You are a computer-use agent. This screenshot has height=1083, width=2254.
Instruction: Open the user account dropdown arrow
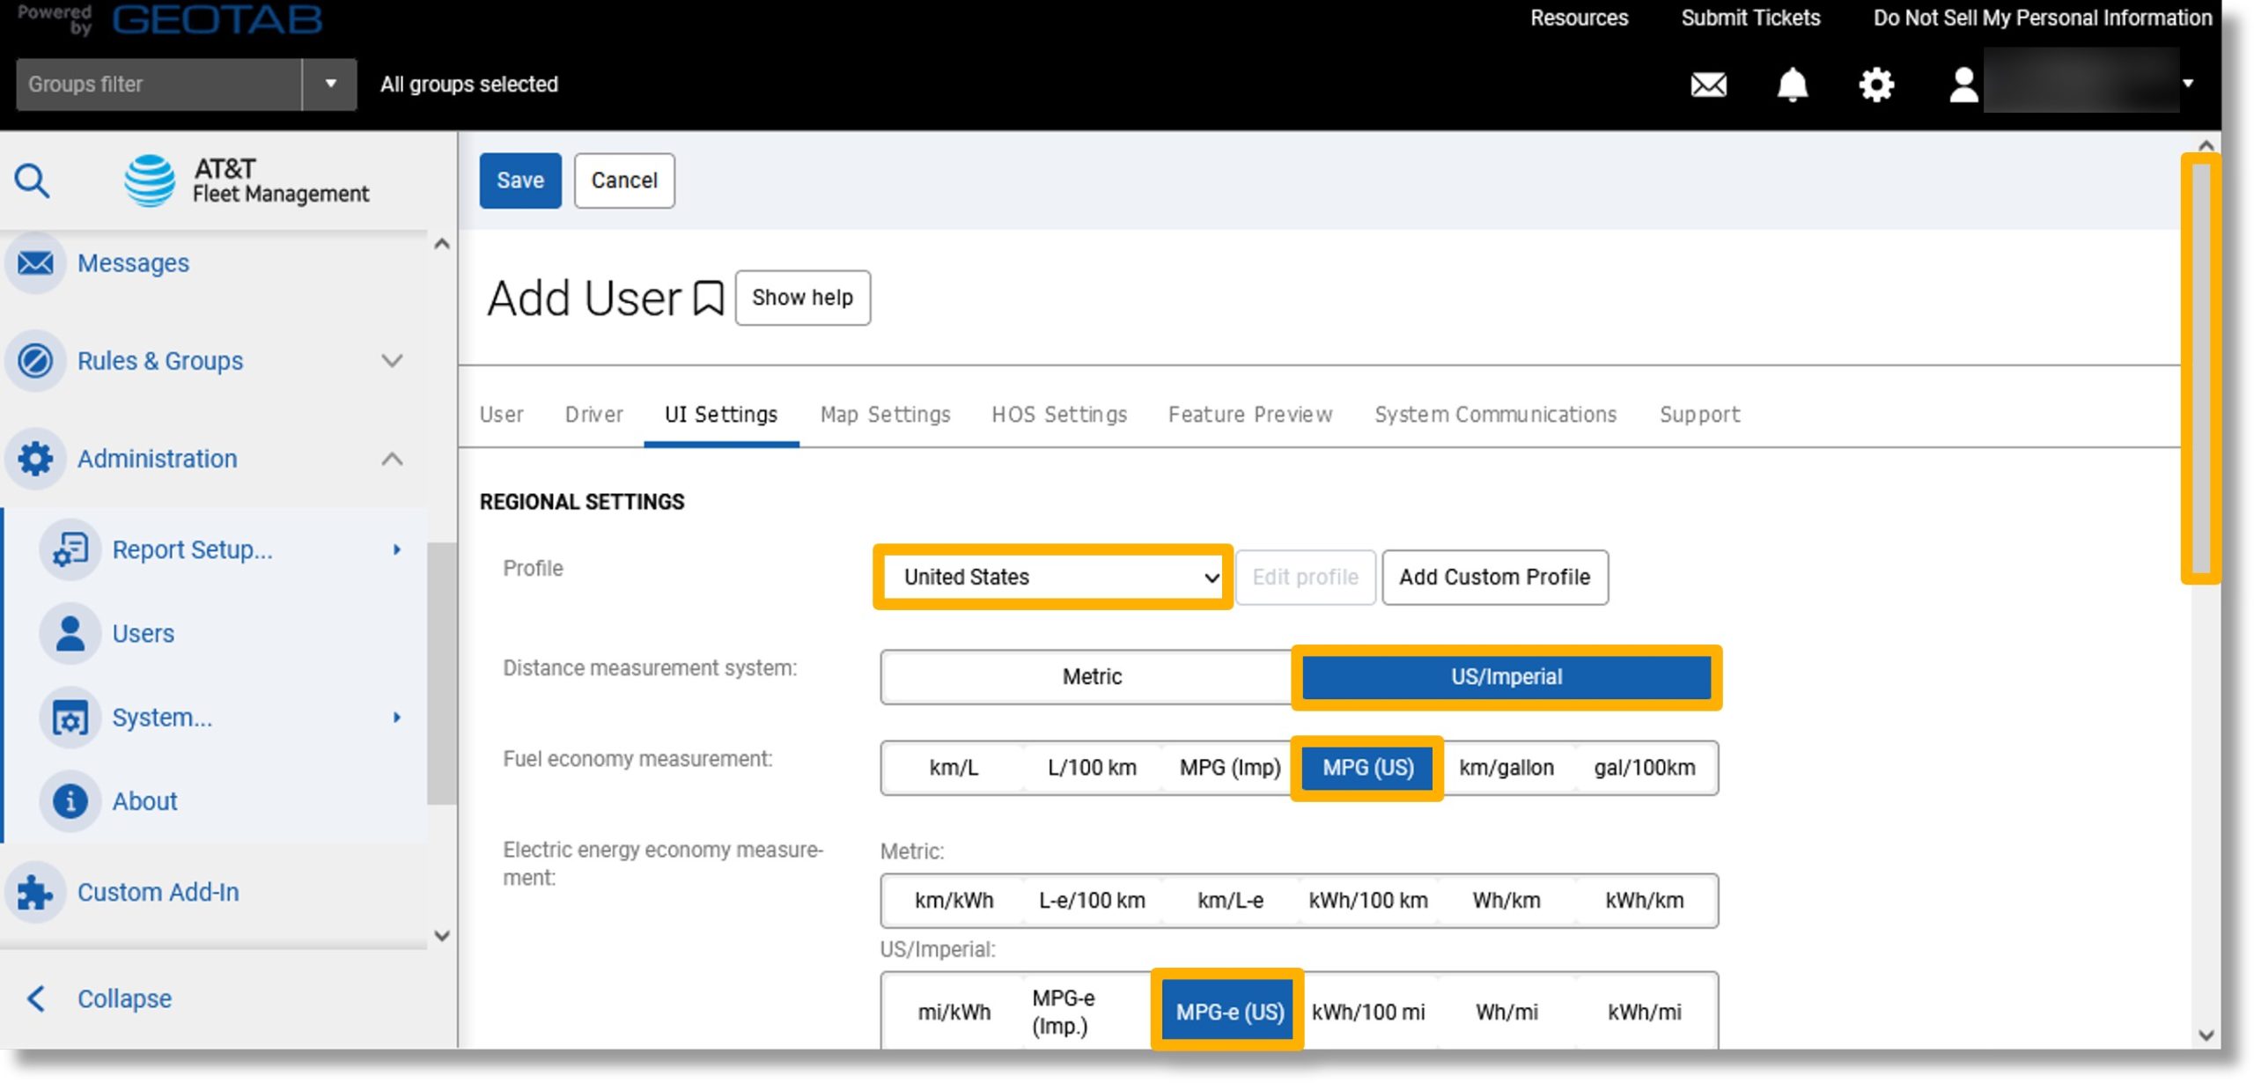(2187, 85)
